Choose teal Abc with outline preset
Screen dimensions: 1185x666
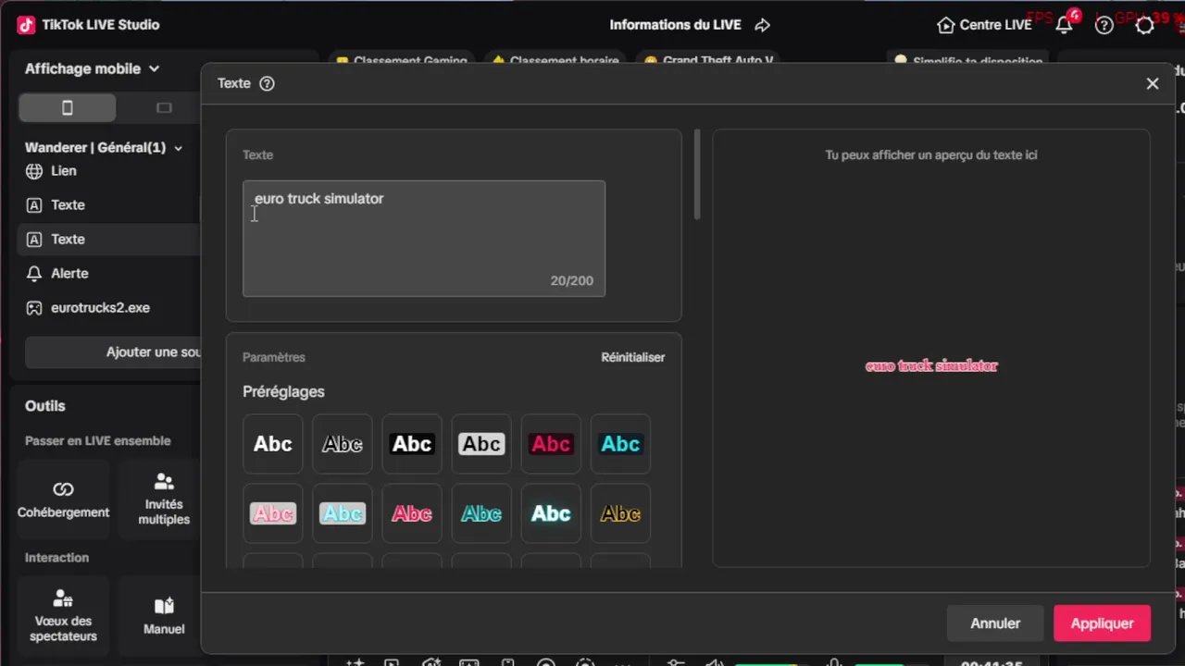pyautogui.click(x=481, y=513)
